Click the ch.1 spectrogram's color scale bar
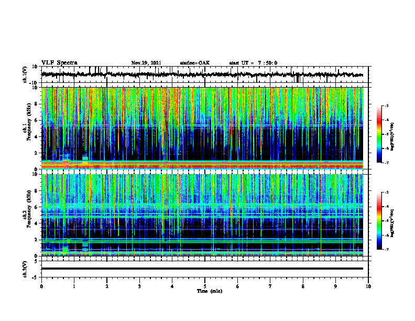Viewport: 415px width, 321px height. coord(379,134)
